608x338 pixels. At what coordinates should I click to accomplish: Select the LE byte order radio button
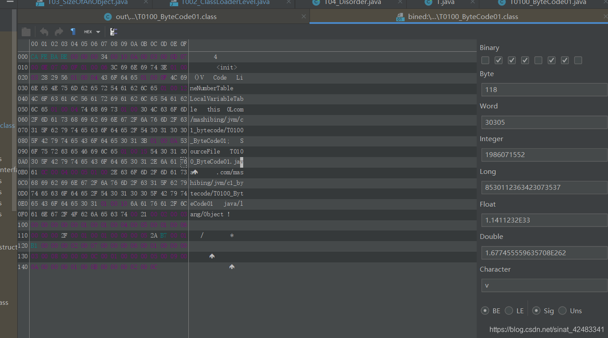(509, 311)
